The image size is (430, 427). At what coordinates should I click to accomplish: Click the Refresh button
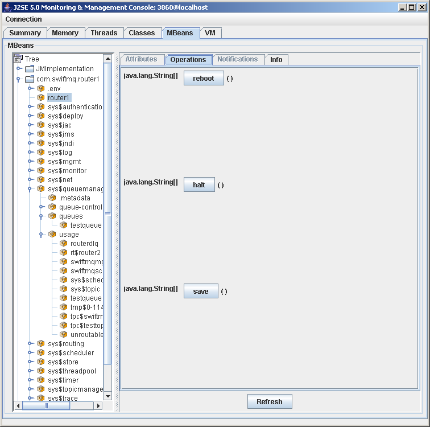point(269,401)
